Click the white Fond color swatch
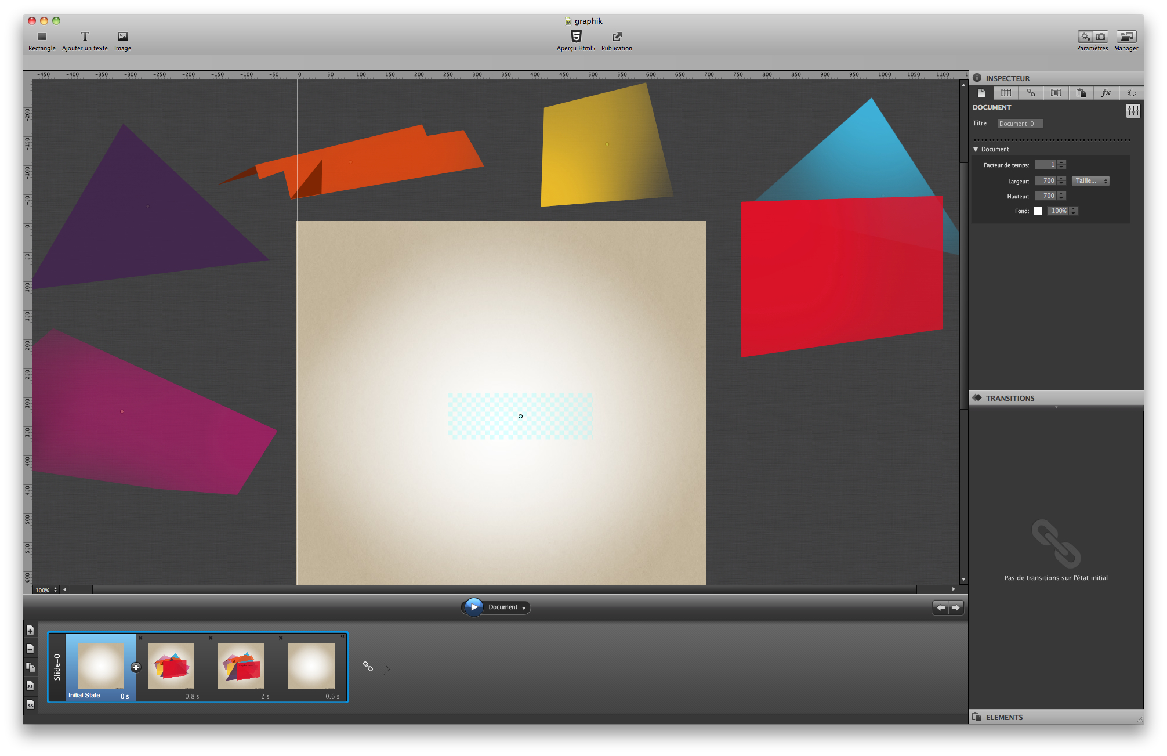 click(1038, 211)
